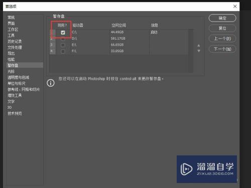Close the 首选项 dialog
The image size is (251, 188).
[x=235, y=7]
